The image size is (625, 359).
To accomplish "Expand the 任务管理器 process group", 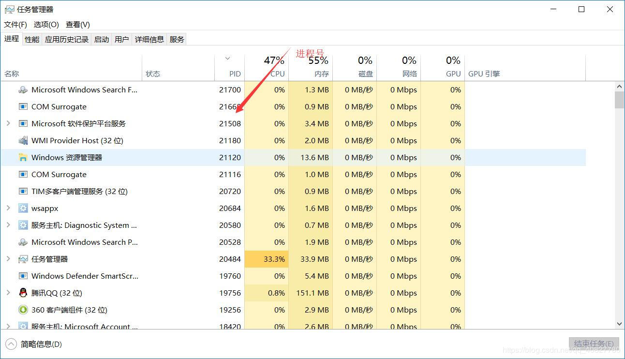I will pos(8,259).
